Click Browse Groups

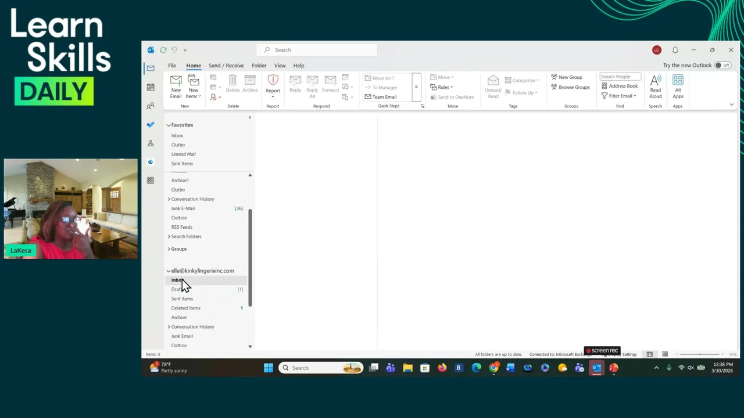coord(570,87)
